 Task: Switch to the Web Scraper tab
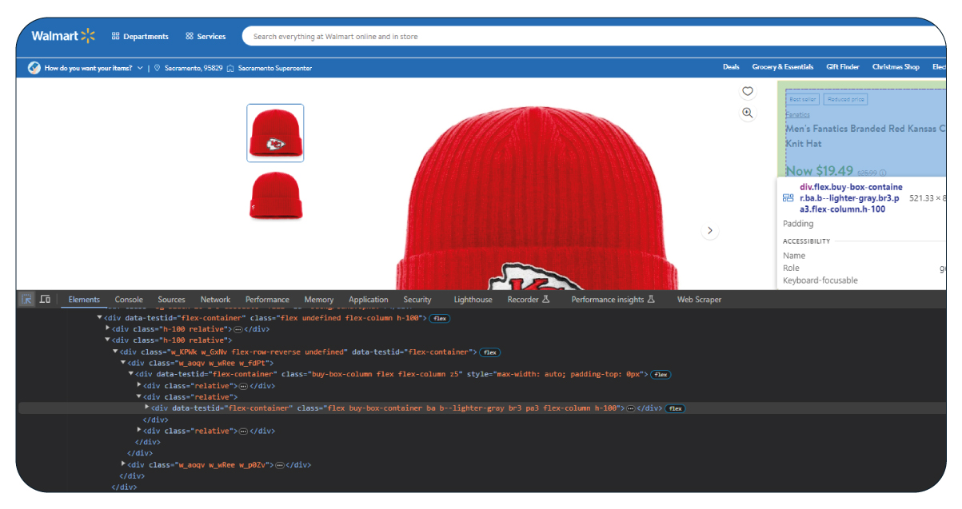(699, 300)
